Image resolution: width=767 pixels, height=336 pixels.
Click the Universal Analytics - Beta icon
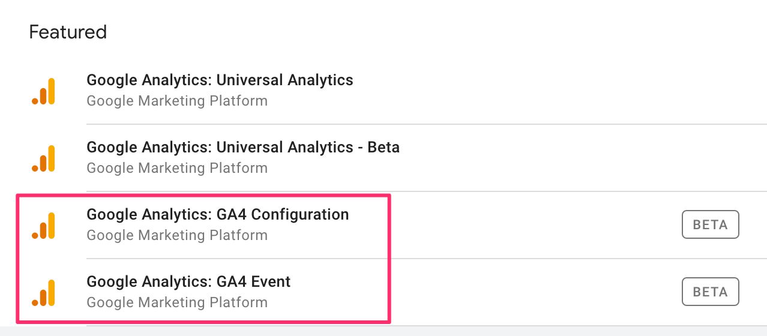(x=43, y=158)
